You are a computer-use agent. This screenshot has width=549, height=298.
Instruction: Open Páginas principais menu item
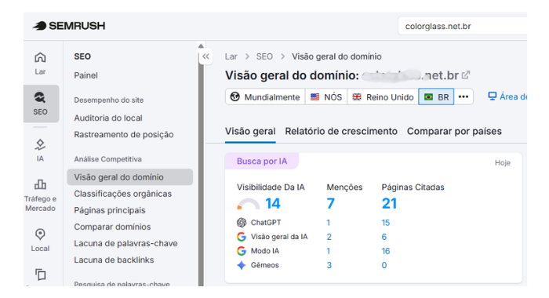(x=110, y=210)
